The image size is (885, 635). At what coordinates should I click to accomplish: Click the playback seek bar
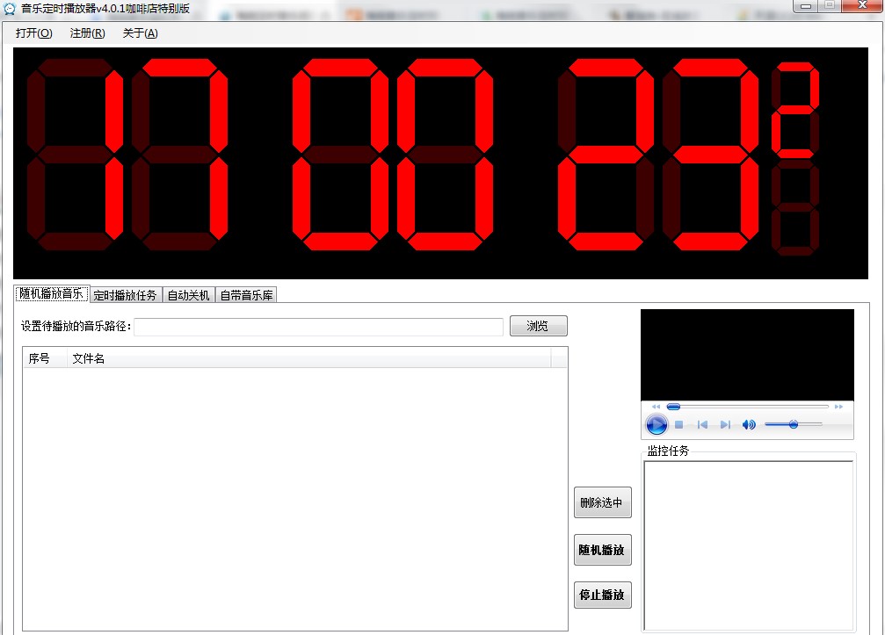click(x=748, y=407)
